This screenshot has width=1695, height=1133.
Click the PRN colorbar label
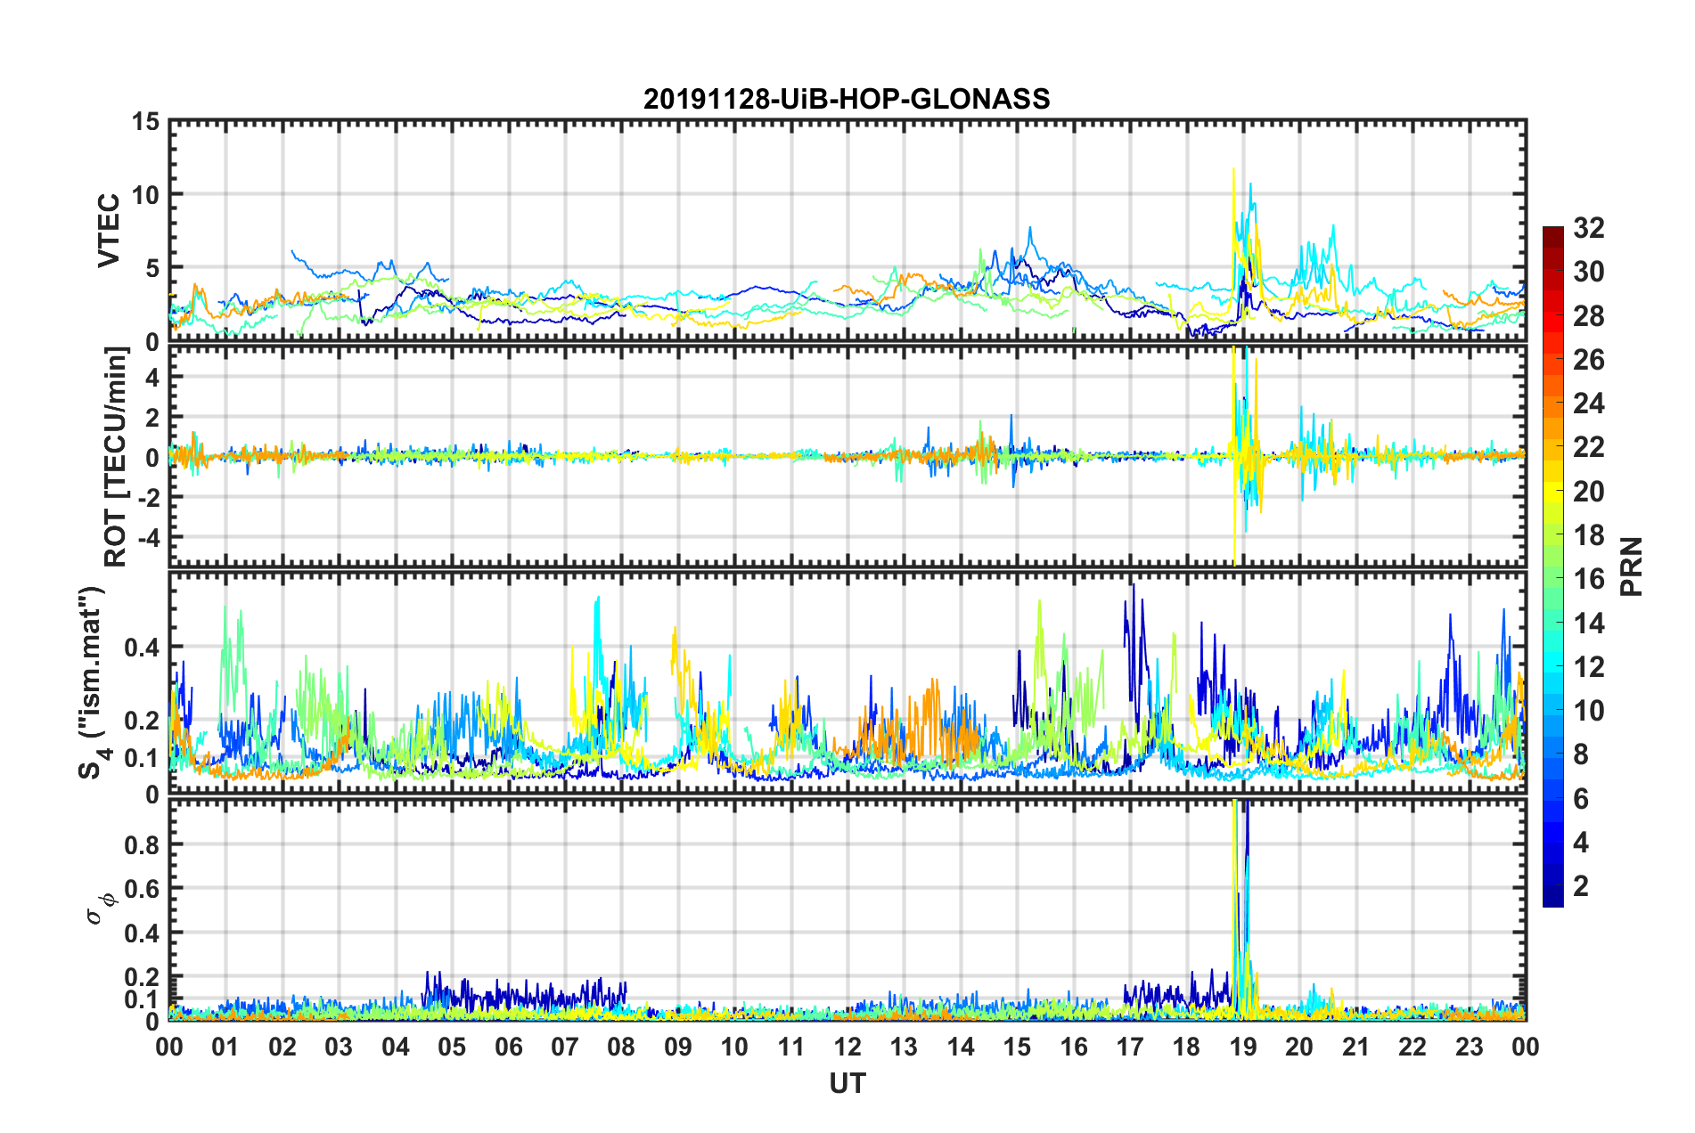(1632, 566)
